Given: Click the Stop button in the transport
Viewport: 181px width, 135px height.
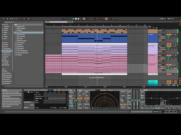Looking at the screenshot, I should pos(76,19).
